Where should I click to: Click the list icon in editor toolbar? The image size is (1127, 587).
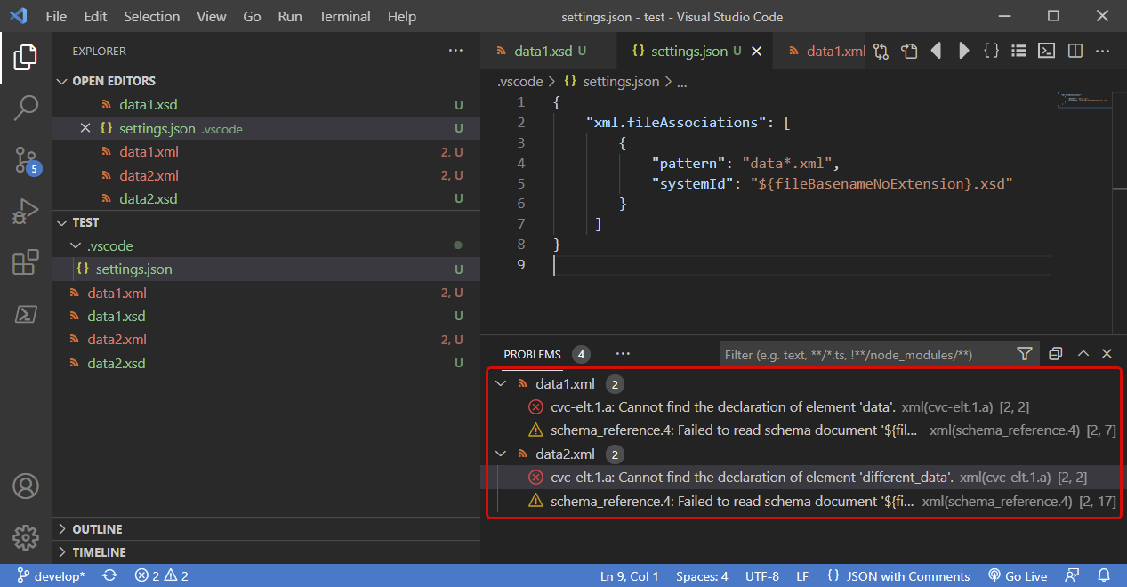tap(1019, 52)
